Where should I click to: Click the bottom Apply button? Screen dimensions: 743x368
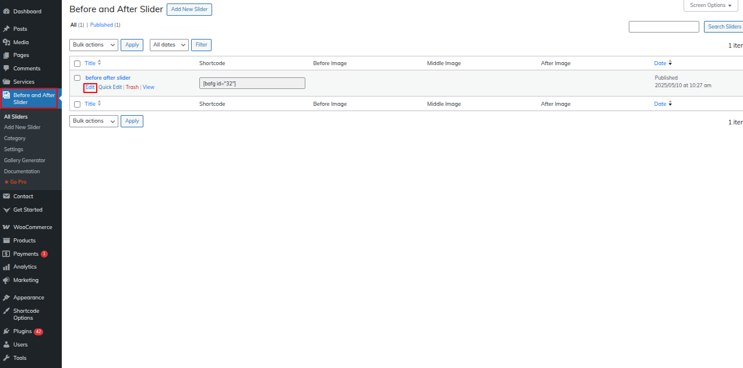[x=132, y=121]
